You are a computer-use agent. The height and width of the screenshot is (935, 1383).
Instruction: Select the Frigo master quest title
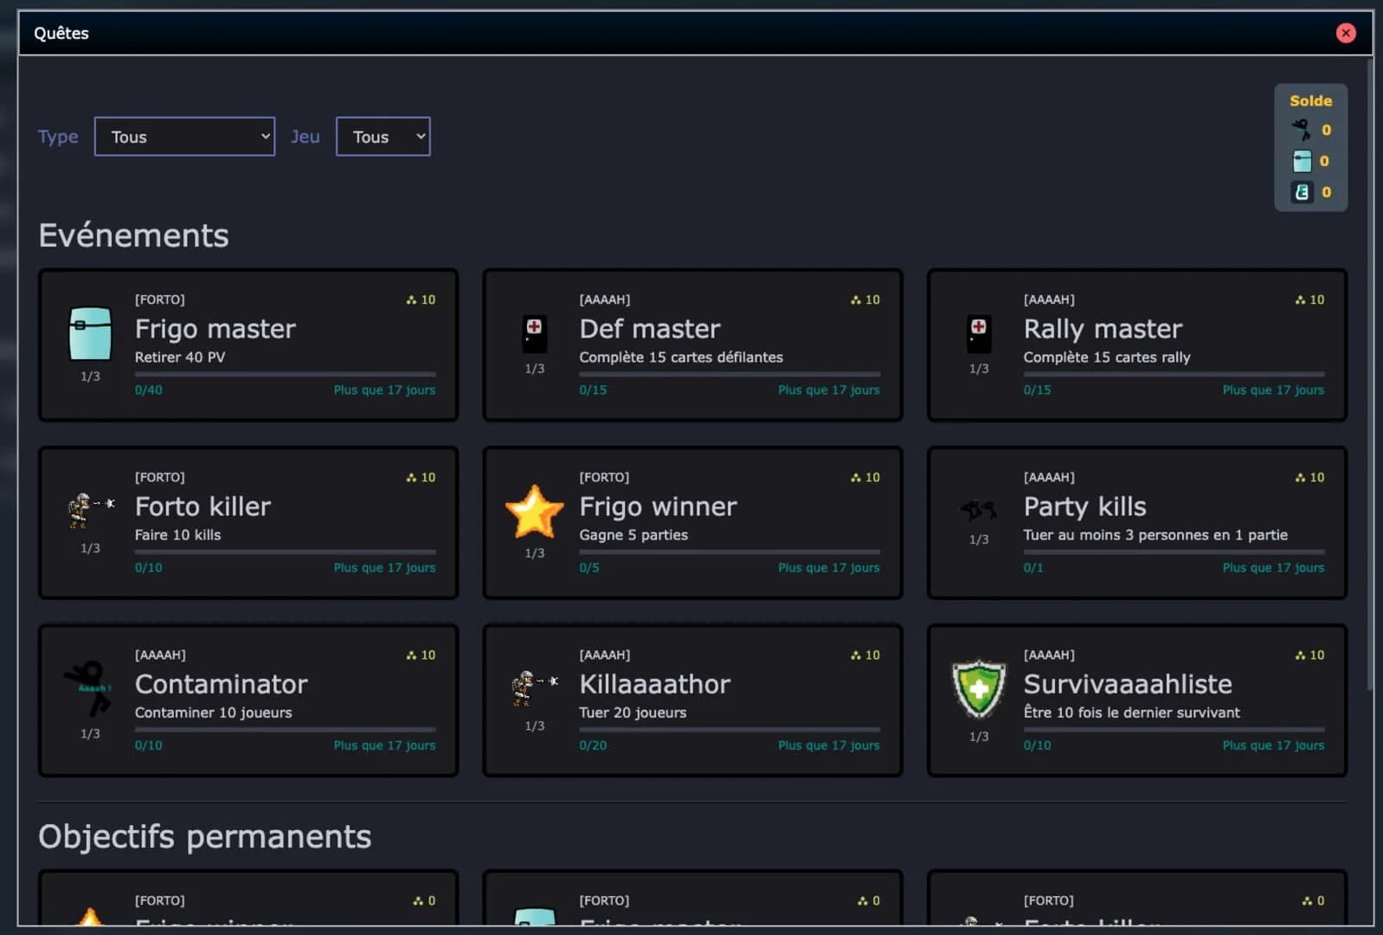coord(215,329)
